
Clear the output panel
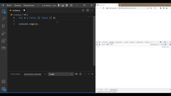(76, 74)
